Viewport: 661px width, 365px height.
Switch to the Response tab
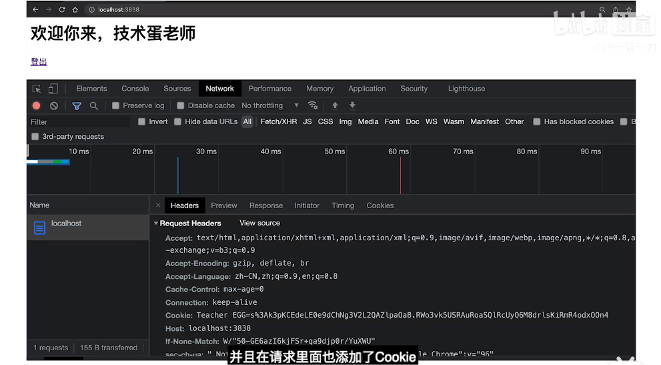tap(266, 206)
